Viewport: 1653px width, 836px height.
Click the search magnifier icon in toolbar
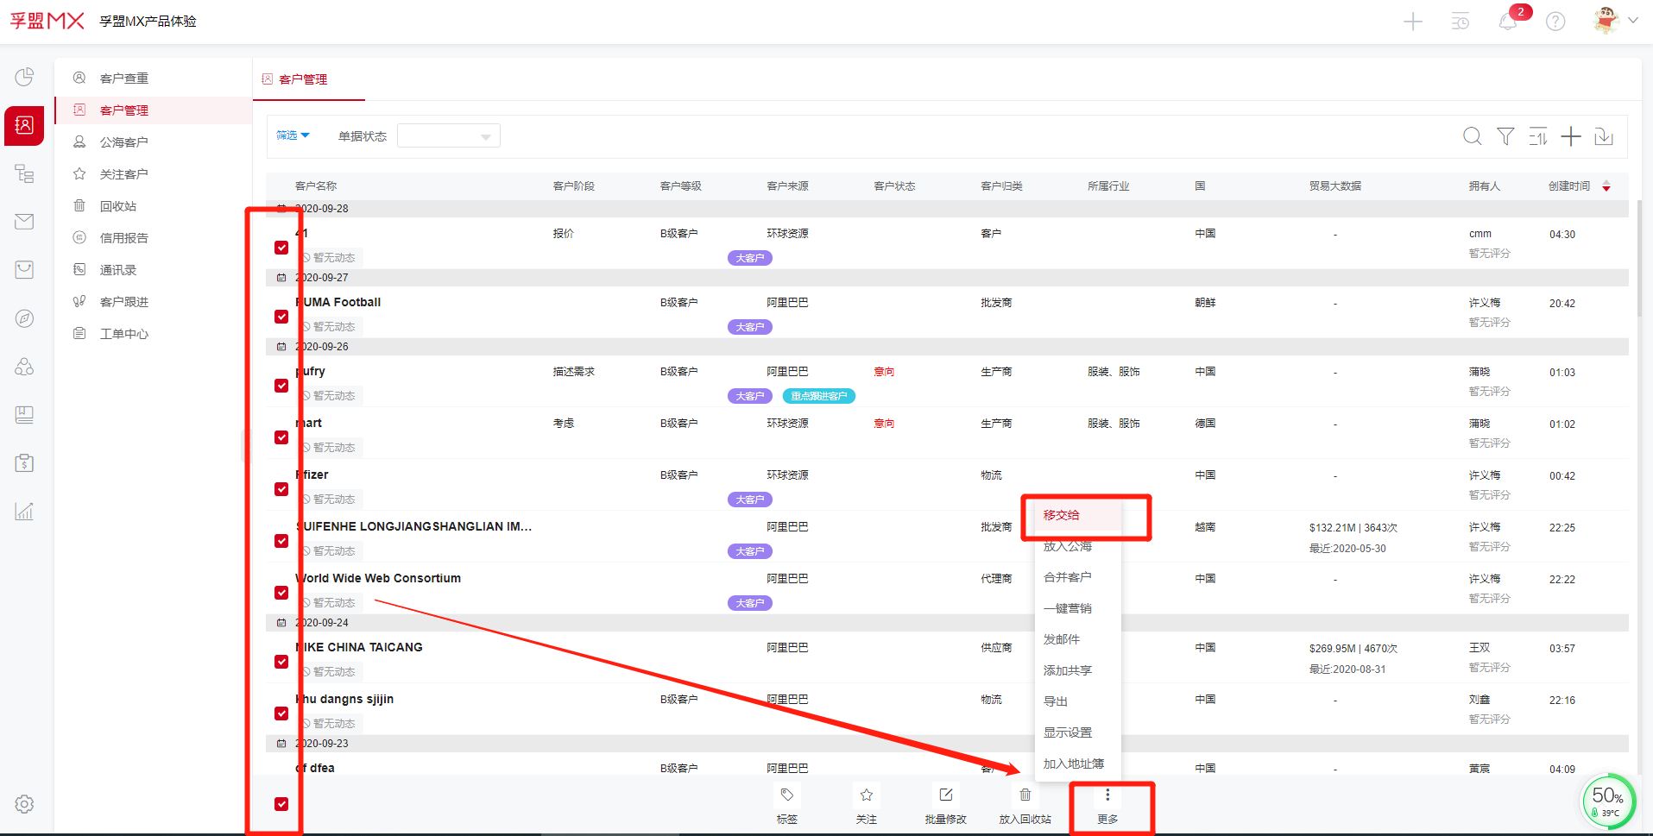coord(1473,136)
